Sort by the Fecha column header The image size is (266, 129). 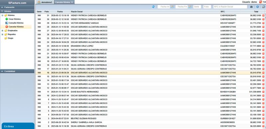point(60,12)
